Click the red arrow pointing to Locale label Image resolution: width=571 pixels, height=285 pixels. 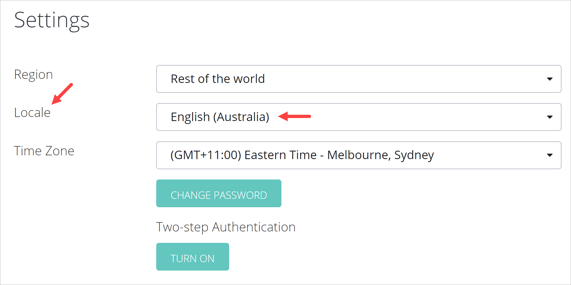[62, 94]
